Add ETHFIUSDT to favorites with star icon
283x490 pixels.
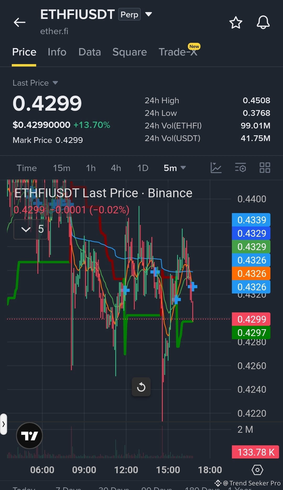point(236,22)
